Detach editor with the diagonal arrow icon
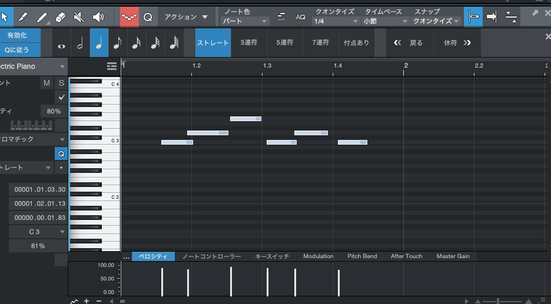 pos(535,14)
